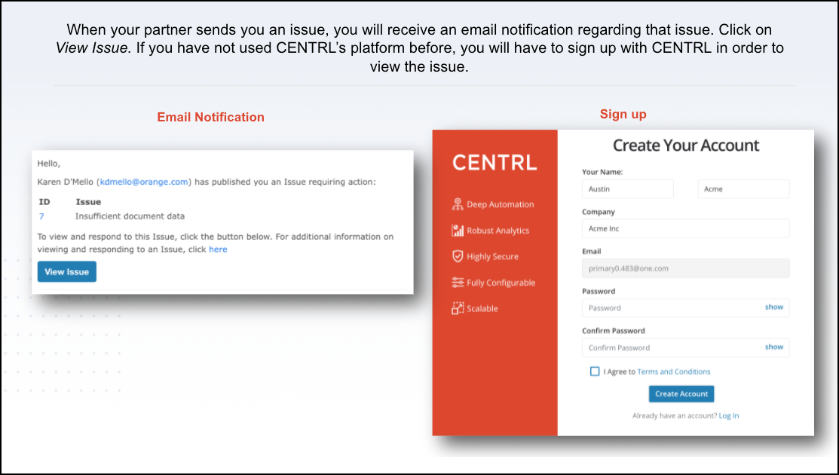Click the 'Robust Analytics' label
Image resolution: width=839 pixels, height=475 pixels.
(x=498, y=231)
